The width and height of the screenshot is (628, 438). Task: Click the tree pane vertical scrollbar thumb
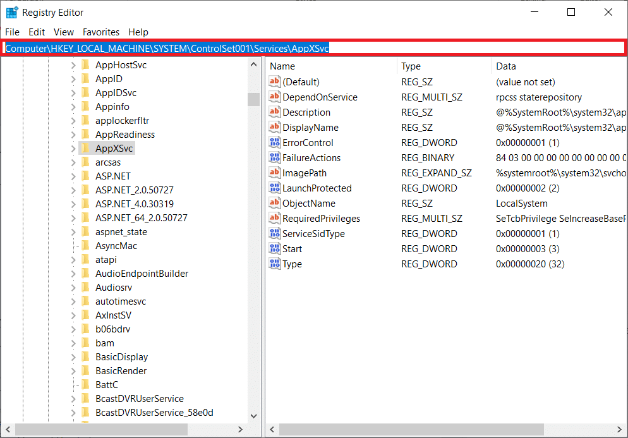coord(253,99)
